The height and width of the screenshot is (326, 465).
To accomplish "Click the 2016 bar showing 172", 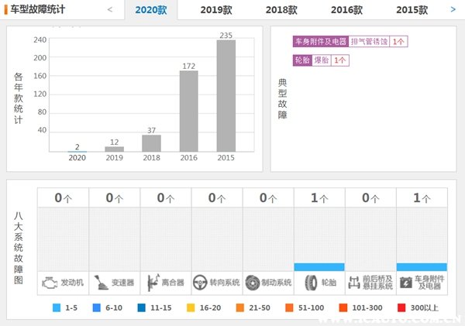I will click(188, 111).
